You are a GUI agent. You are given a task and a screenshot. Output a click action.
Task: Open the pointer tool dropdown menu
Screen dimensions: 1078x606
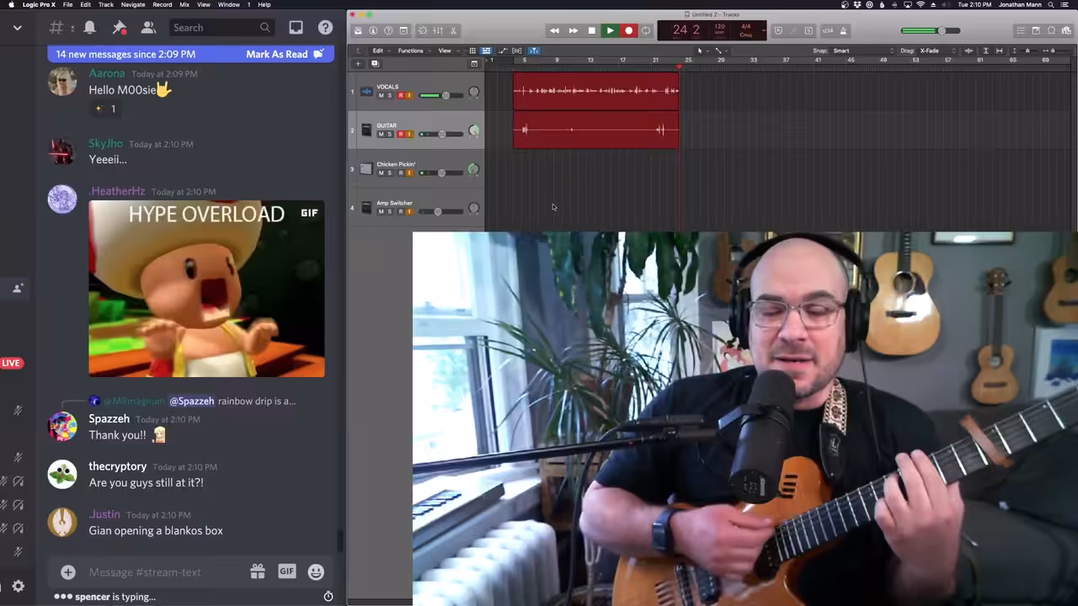click(x=702, y=50)
